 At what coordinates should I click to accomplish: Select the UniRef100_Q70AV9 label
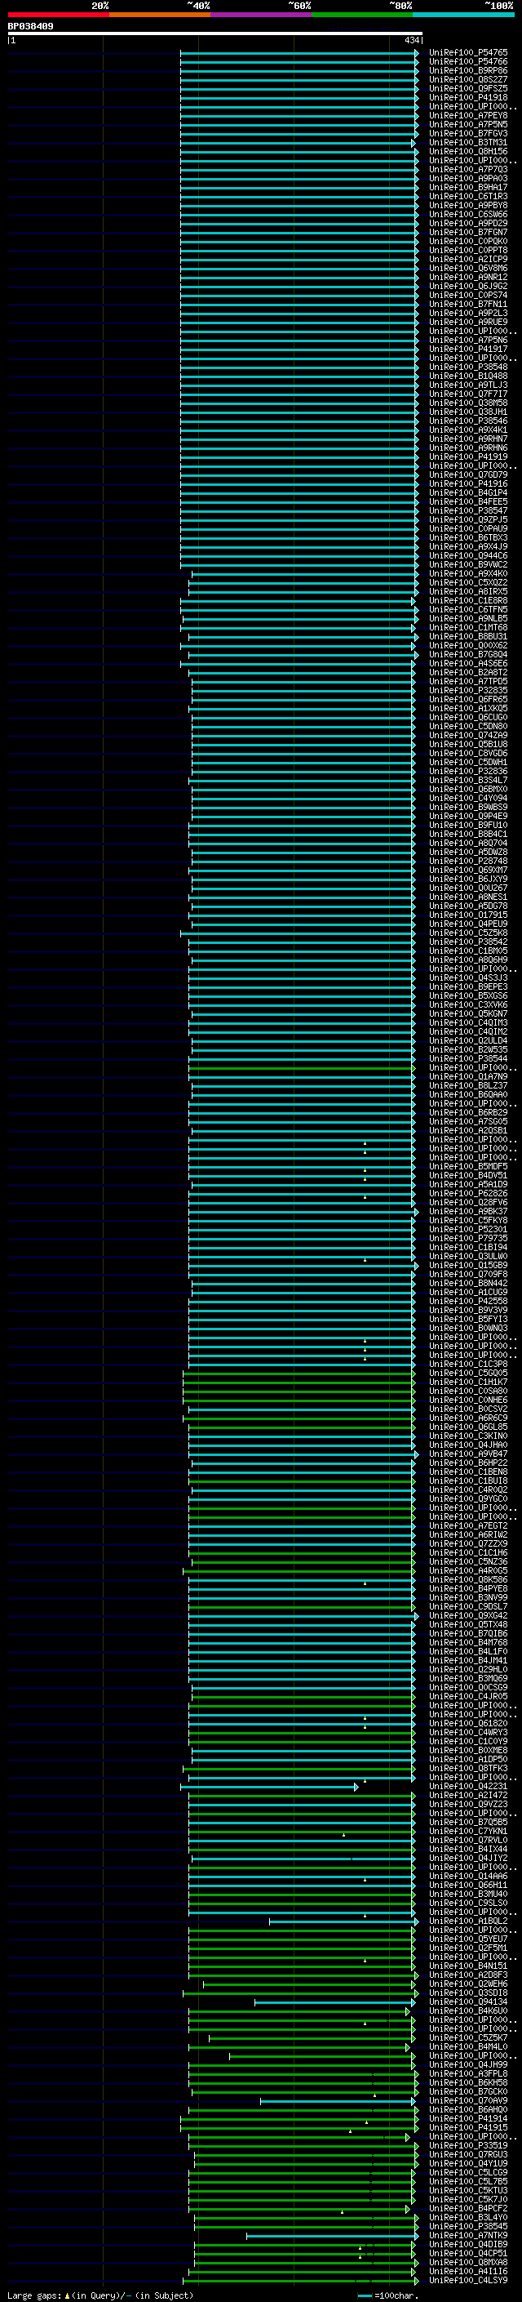(468, 2101)
